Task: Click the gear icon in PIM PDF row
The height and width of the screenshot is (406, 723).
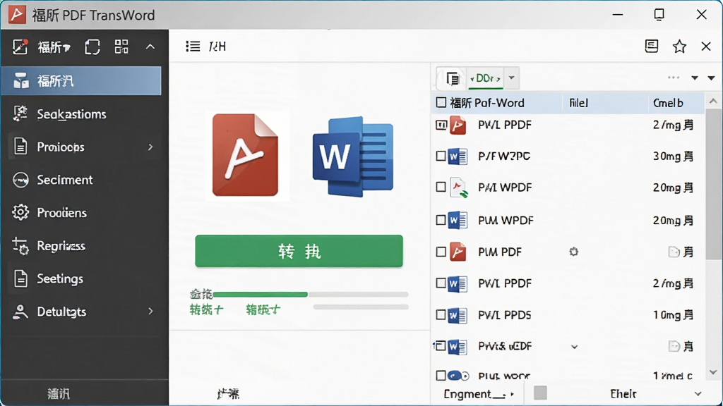Action: 573,252
